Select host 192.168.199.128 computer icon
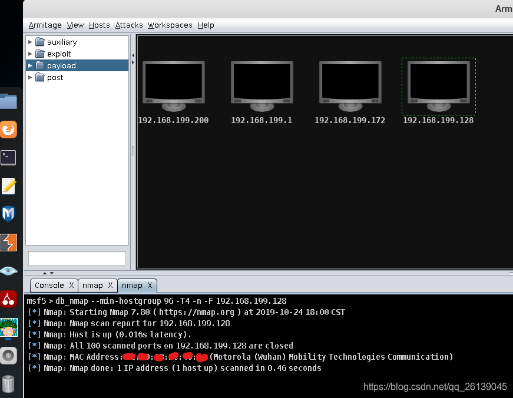This screenshot has height=398, width=513. tap(439, 87)
